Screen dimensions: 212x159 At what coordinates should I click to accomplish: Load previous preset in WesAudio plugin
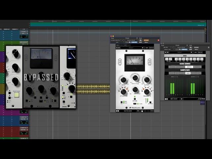[117, 48]
